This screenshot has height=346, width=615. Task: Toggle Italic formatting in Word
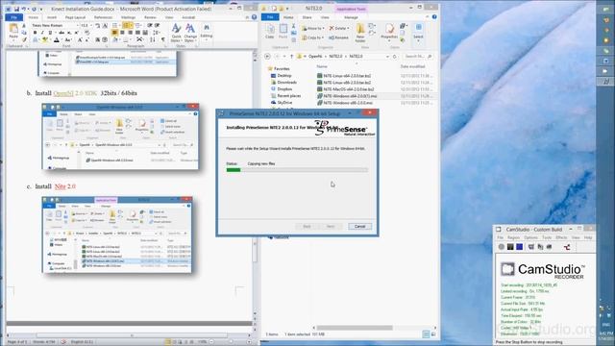pyautogui.click(x=42, y=33)
